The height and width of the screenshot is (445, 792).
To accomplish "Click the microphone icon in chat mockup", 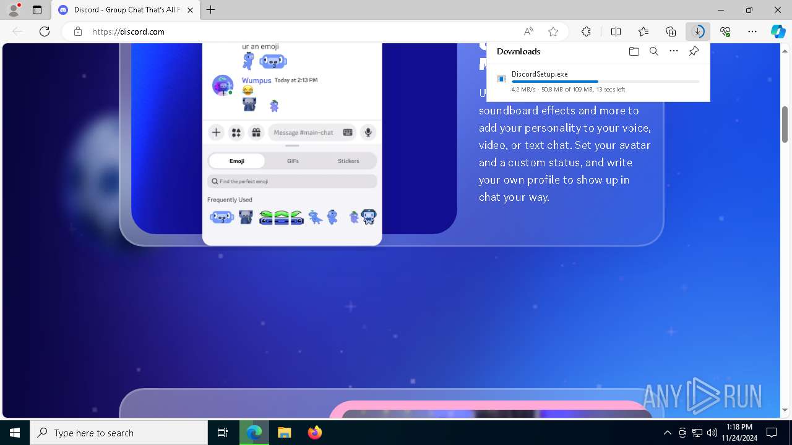I will pos(368,132).
